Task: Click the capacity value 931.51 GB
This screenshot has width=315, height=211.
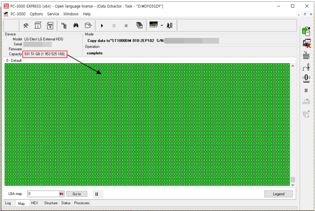Action: [x=45, y=54]
